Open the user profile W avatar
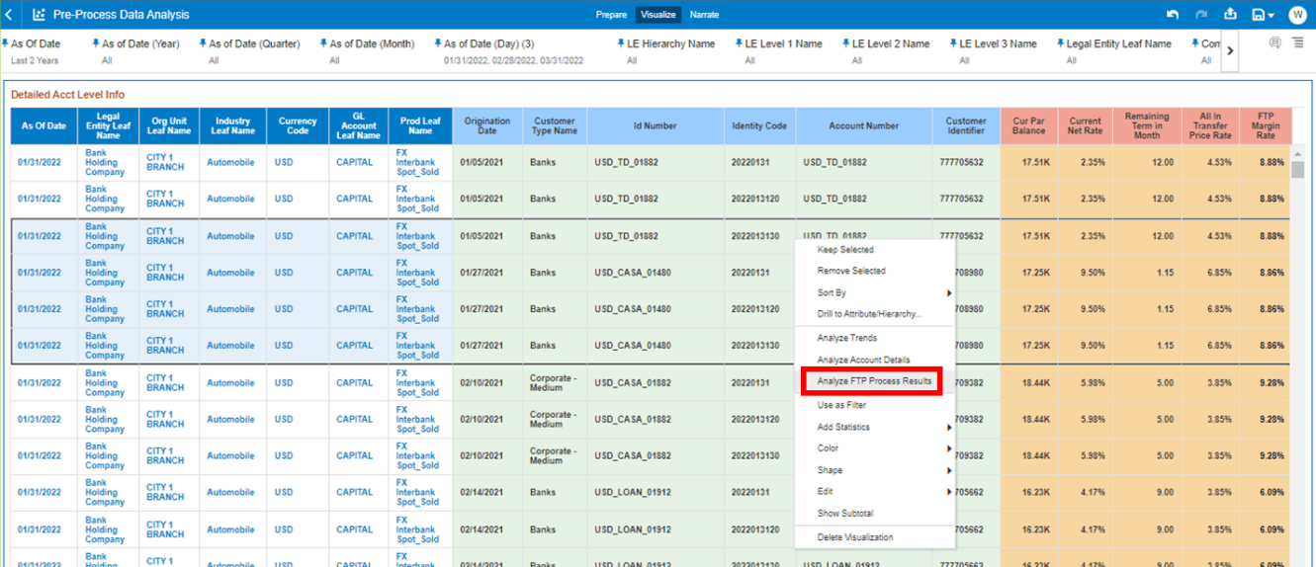The height and width of the screenshot is (567, 1316). tap(1297, 15)
